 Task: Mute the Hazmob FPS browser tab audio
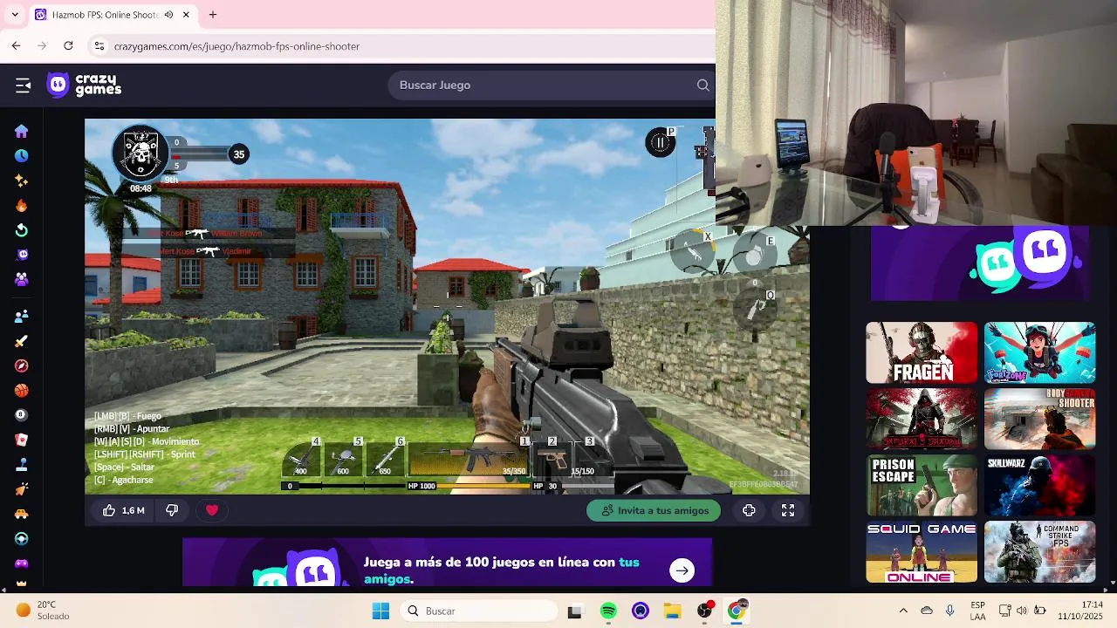tap(168, 15)
